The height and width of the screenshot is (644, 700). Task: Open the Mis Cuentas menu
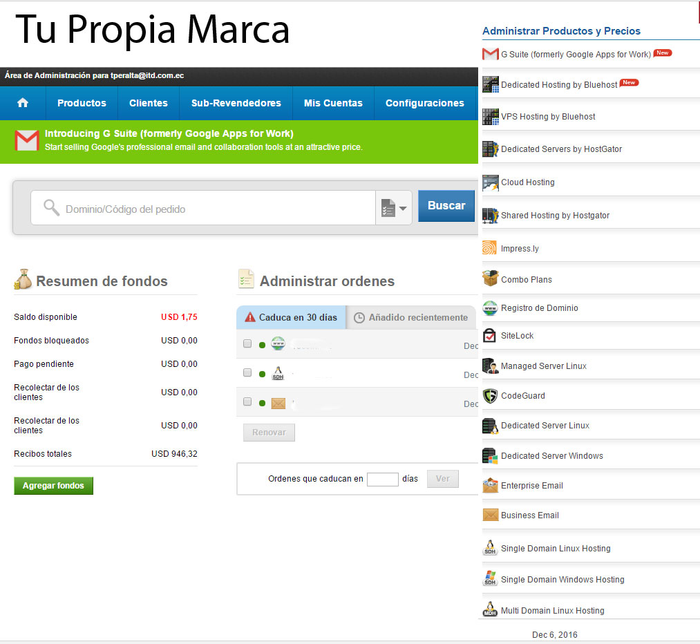(x=333, y=103)
